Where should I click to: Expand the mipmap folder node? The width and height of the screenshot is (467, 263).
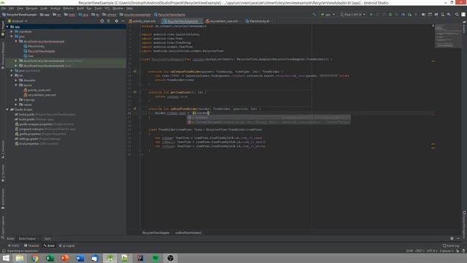[x=16, y=99]
